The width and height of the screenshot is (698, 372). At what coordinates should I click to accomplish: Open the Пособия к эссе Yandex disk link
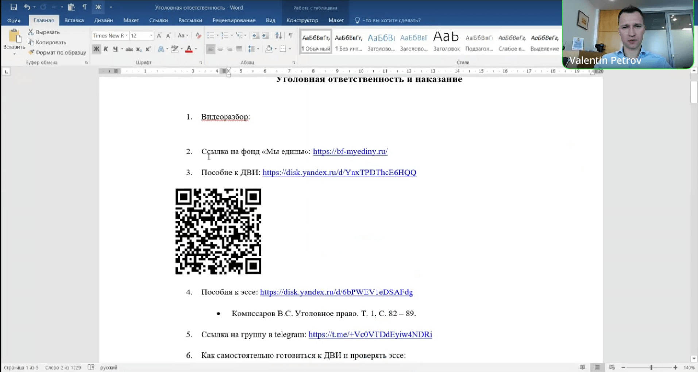pos(336,292)
